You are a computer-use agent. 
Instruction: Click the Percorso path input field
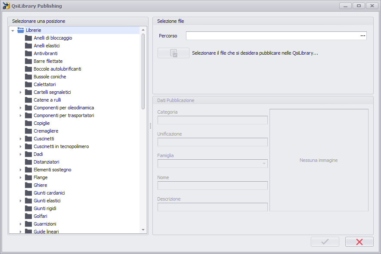(x=273, y=36)
